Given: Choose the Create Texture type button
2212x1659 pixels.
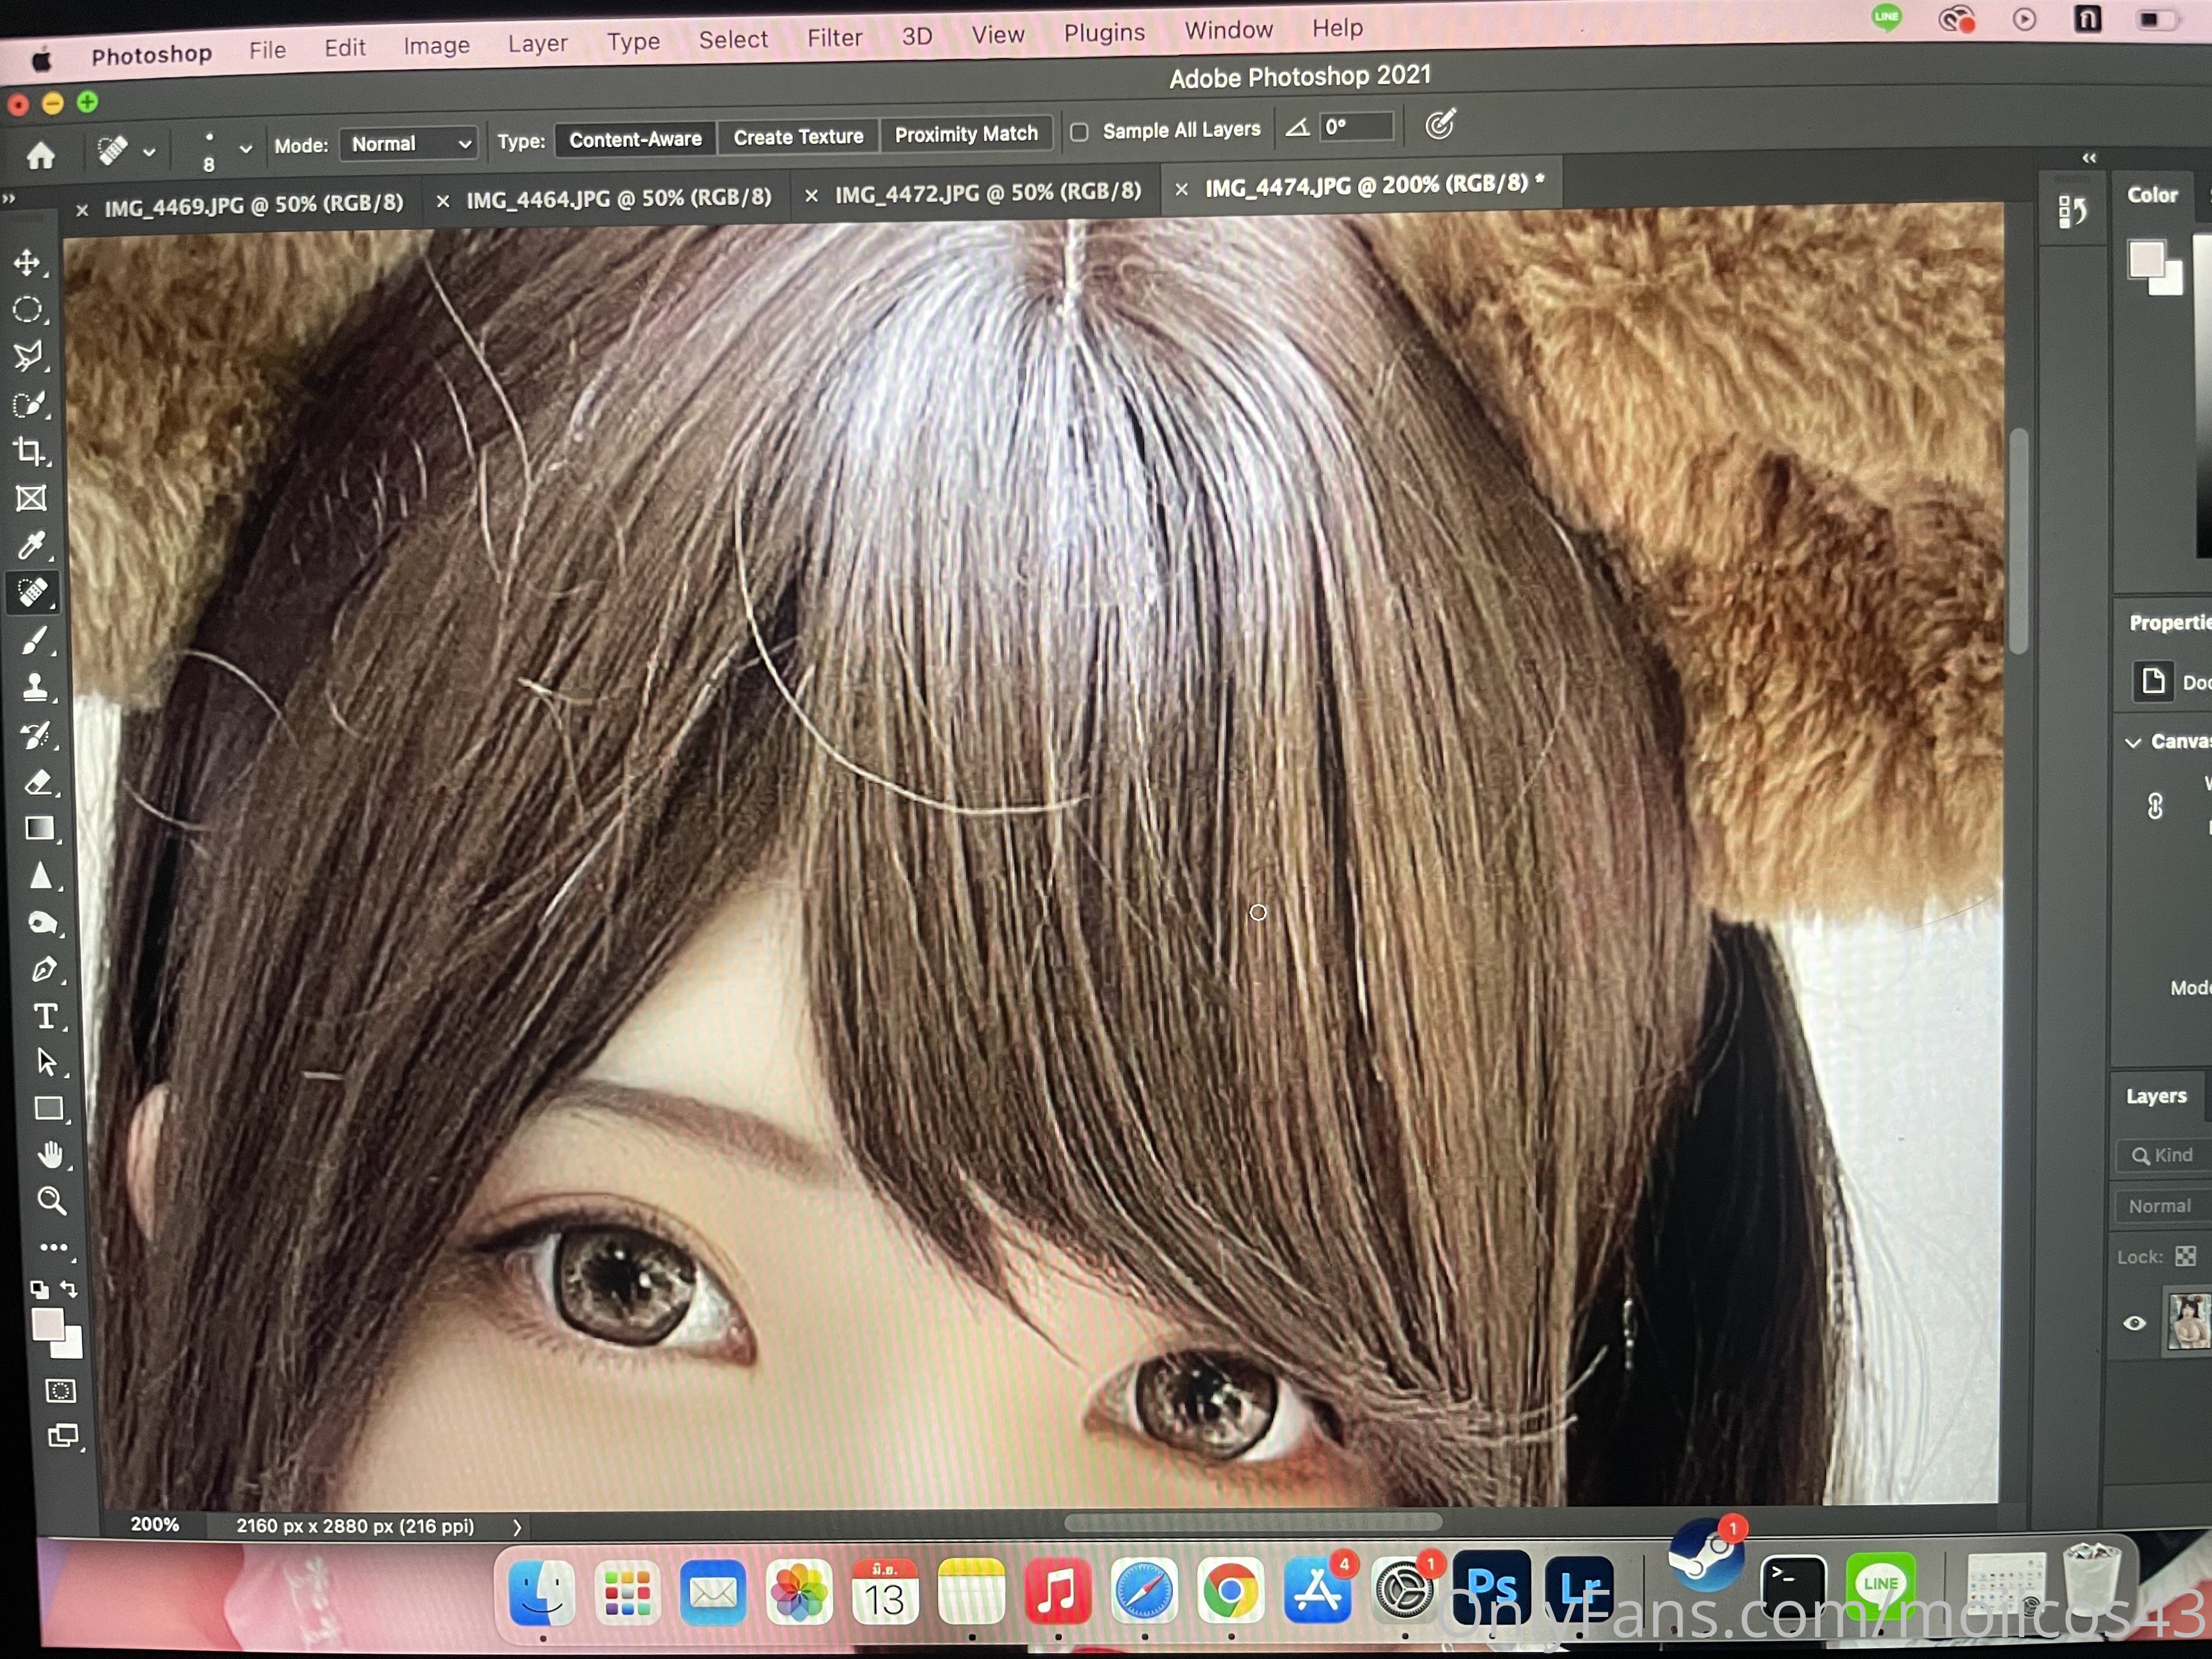Looking at the screenshot, I should coord(798,137).
